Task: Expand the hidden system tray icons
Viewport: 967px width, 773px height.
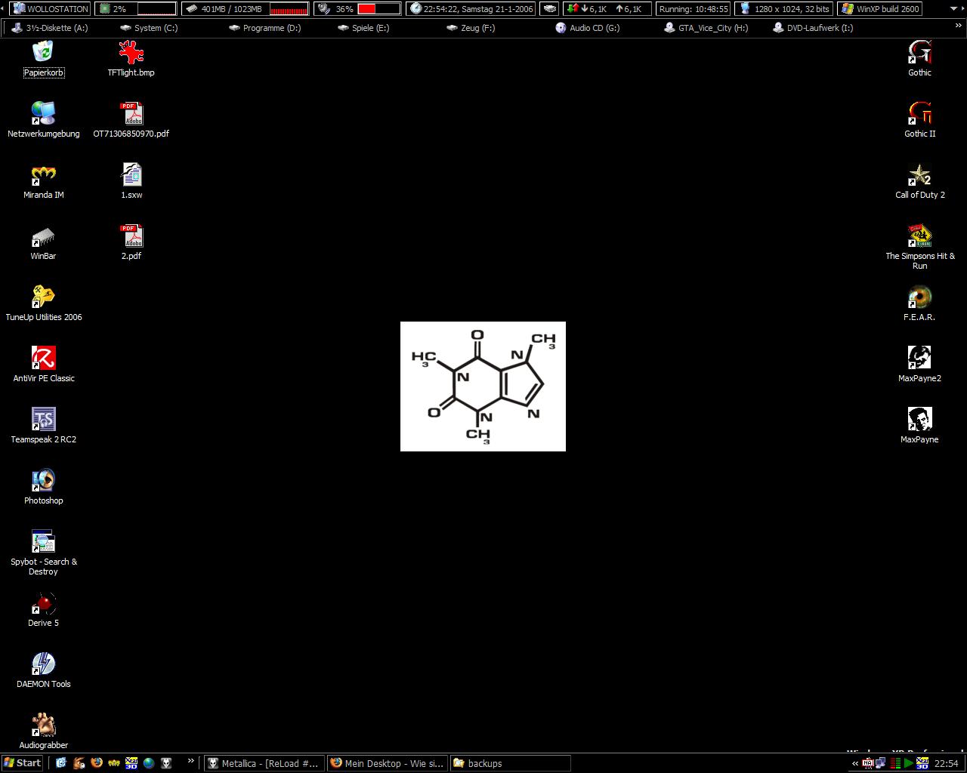Action: click(x=855, y=763)
